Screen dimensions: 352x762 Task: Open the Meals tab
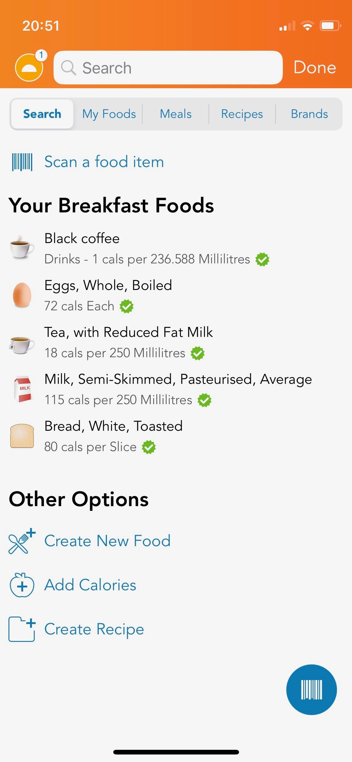[x=176, y=114]
